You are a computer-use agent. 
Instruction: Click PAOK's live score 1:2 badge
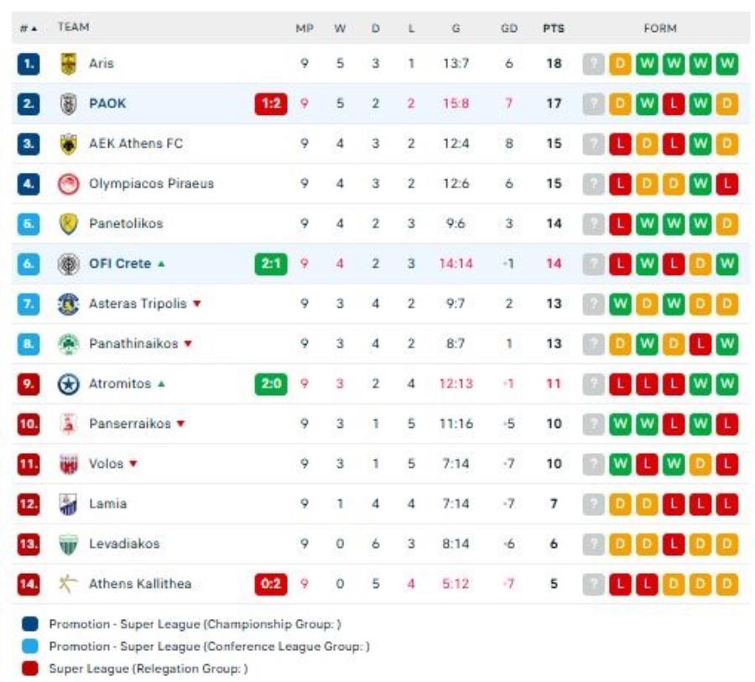pyautogui.click(x=271, y=103)
